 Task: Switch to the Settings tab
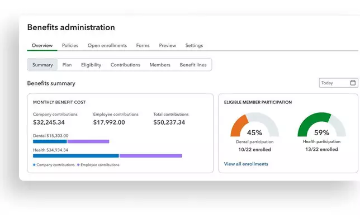click(x=194, y=45)
